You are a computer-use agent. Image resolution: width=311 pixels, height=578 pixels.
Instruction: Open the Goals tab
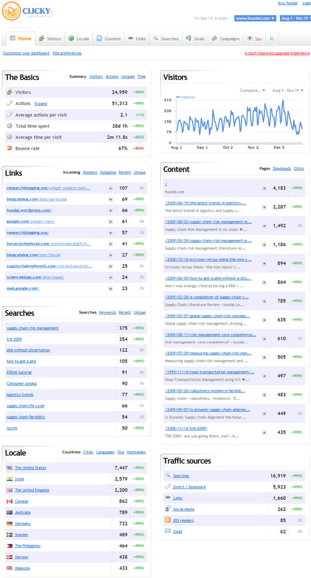[x=195, y=39]
